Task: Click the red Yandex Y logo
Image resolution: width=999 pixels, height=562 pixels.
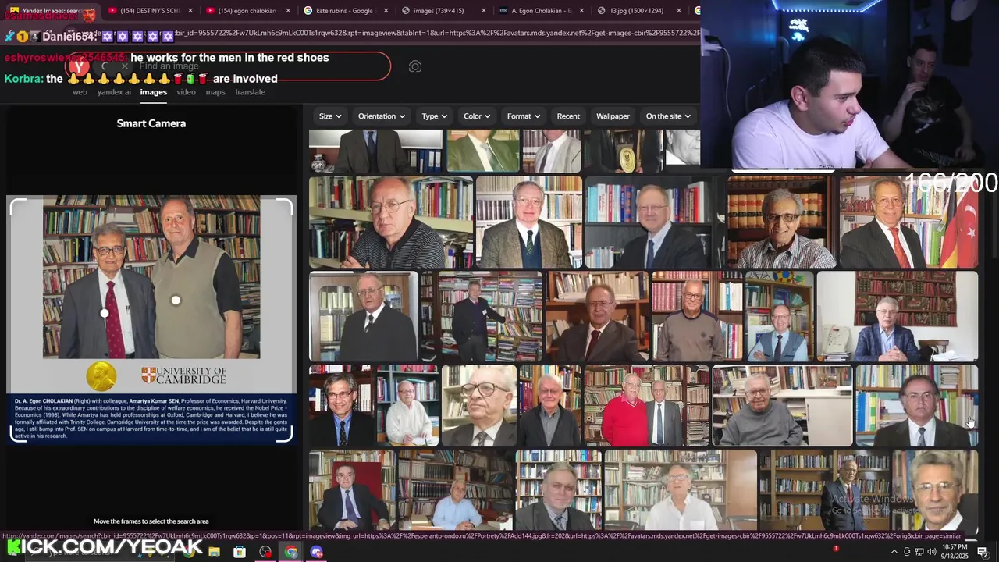Action: click(79, 66)
